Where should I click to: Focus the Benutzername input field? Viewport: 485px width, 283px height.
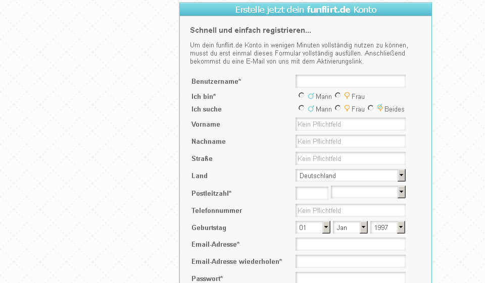click(x=351, y=81)
